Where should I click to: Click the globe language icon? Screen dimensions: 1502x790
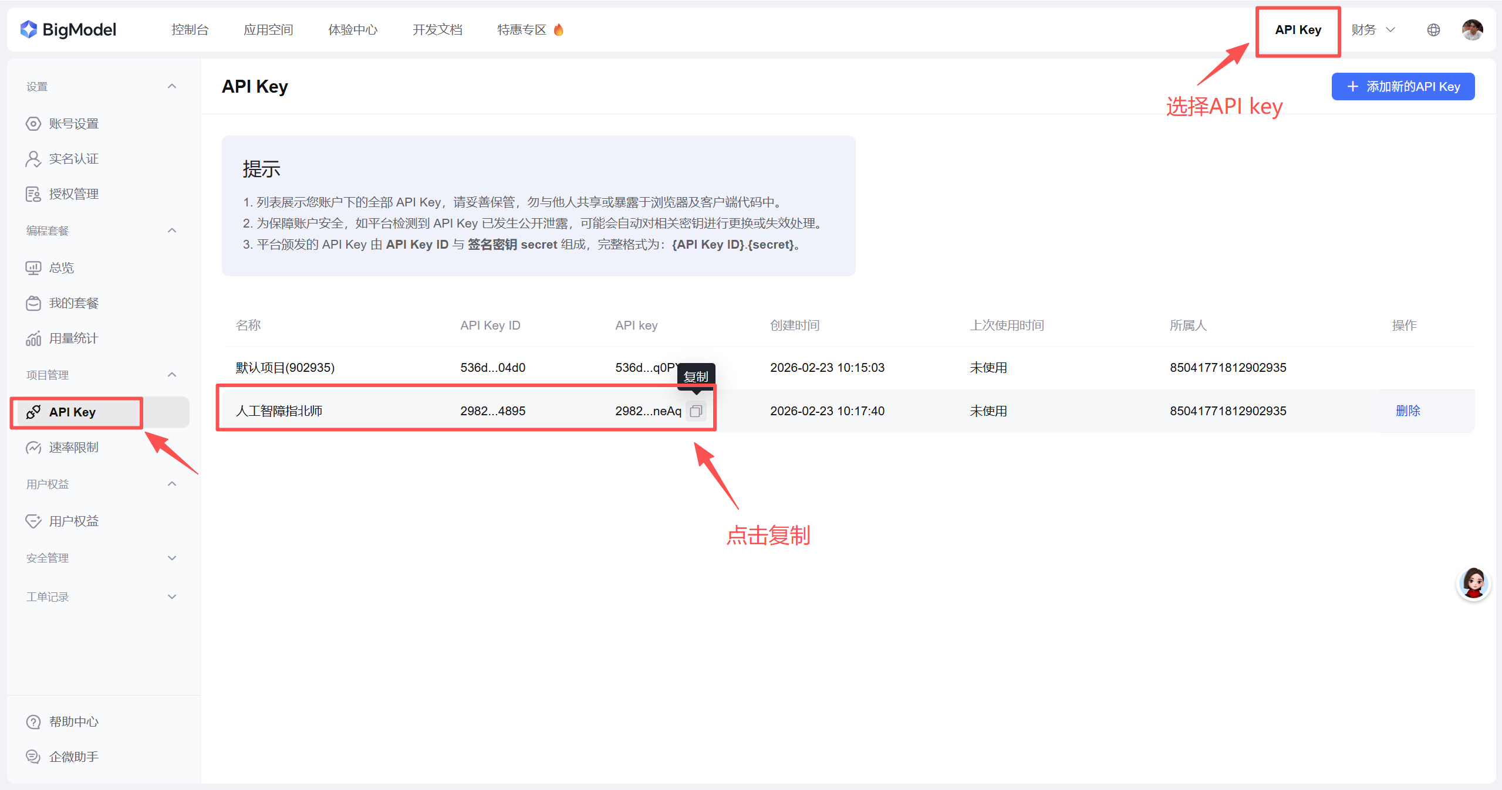[1433, 30]
